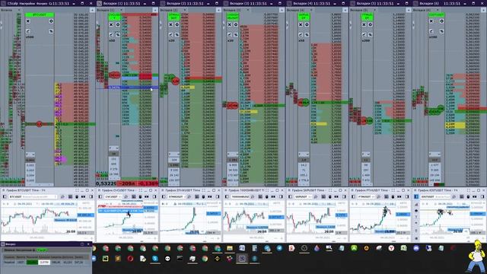Open Skype from the taskbar
Viewport: 487px width, 274px height.
point(155,259)
